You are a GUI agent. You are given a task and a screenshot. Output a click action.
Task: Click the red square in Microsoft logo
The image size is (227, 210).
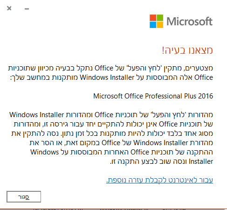153,18
